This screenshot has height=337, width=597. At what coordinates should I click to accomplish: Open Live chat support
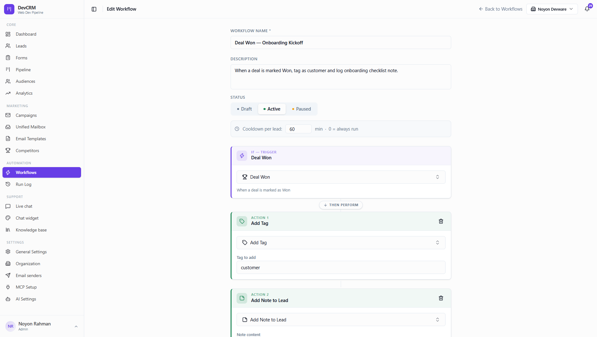point(42,206)
